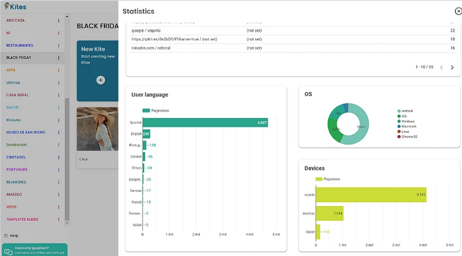Image resolution: width=462 pixels, height=256 pixels.
Task: Click the Kites logo
Action: point(16,6)
